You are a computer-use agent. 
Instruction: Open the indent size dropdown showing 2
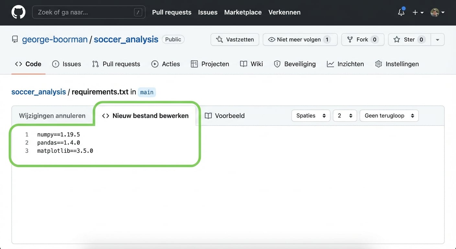tap(345, 115)
